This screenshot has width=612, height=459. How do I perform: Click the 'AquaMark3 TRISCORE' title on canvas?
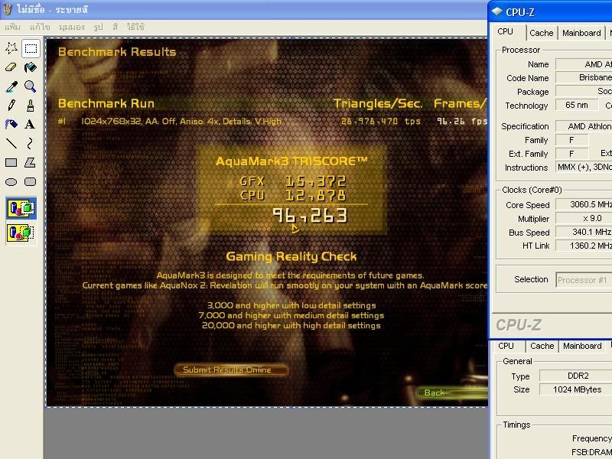click(x=291, y=161)
